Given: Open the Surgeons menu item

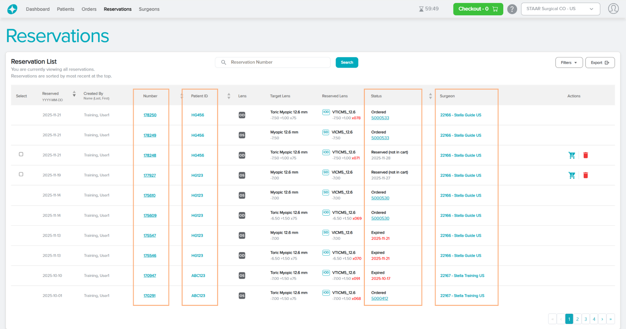Looking at the screenshot, I should pyautogui.click(x=149, y=9).
